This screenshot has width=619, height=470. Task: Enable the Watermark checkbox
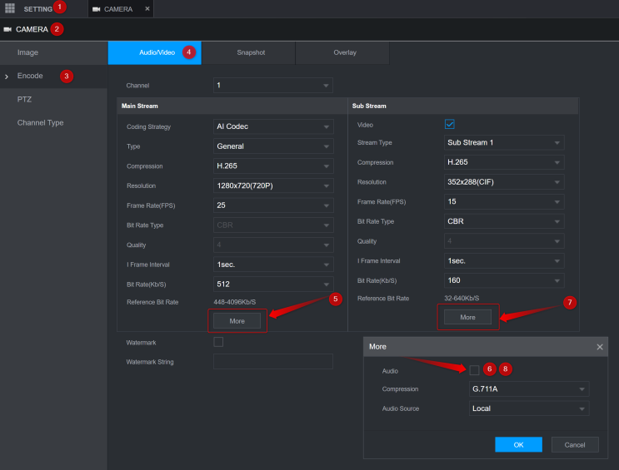(218, 342)
